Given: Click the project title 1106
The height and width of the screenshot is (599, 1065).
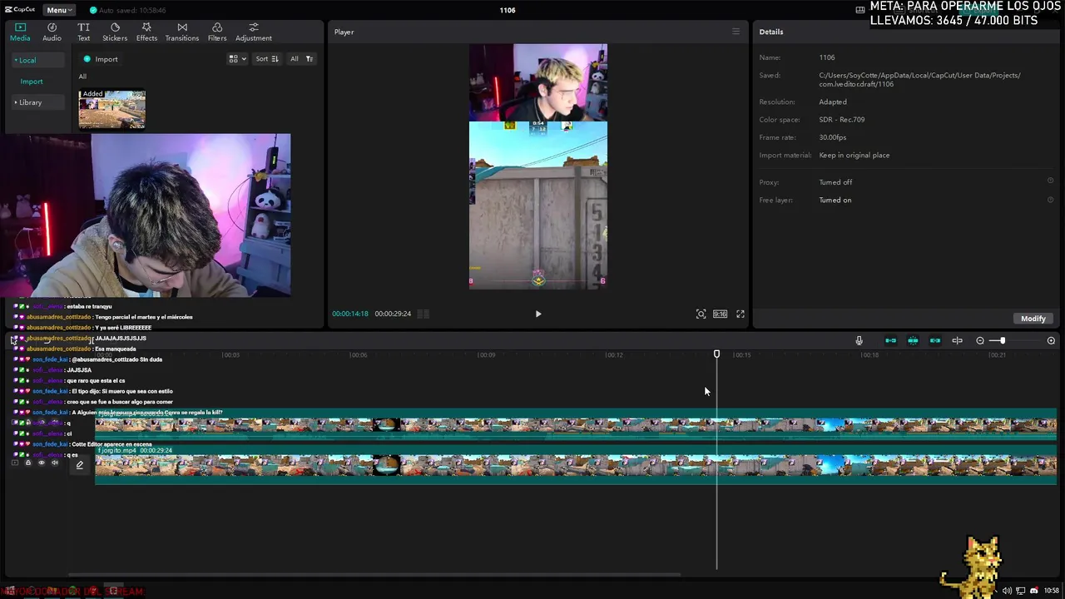Looking at the screenshot, I should 508,10.
